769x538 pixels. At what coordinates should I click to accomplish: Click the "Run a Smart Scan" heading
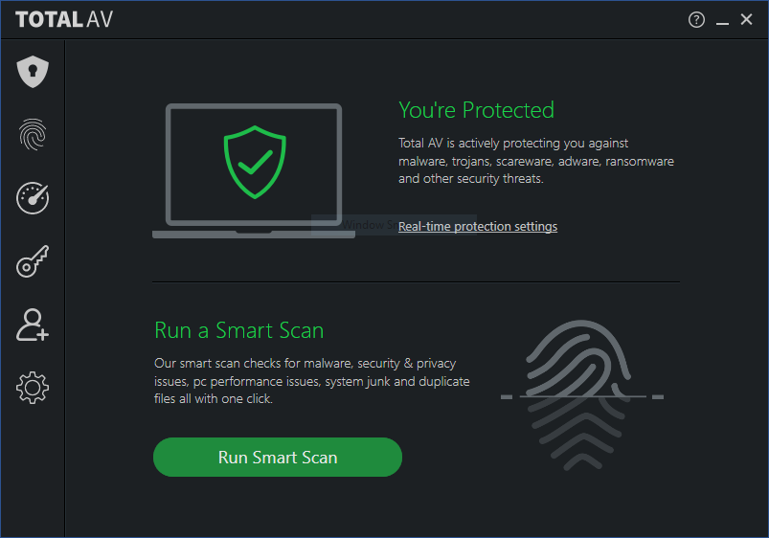coord(239,330)
